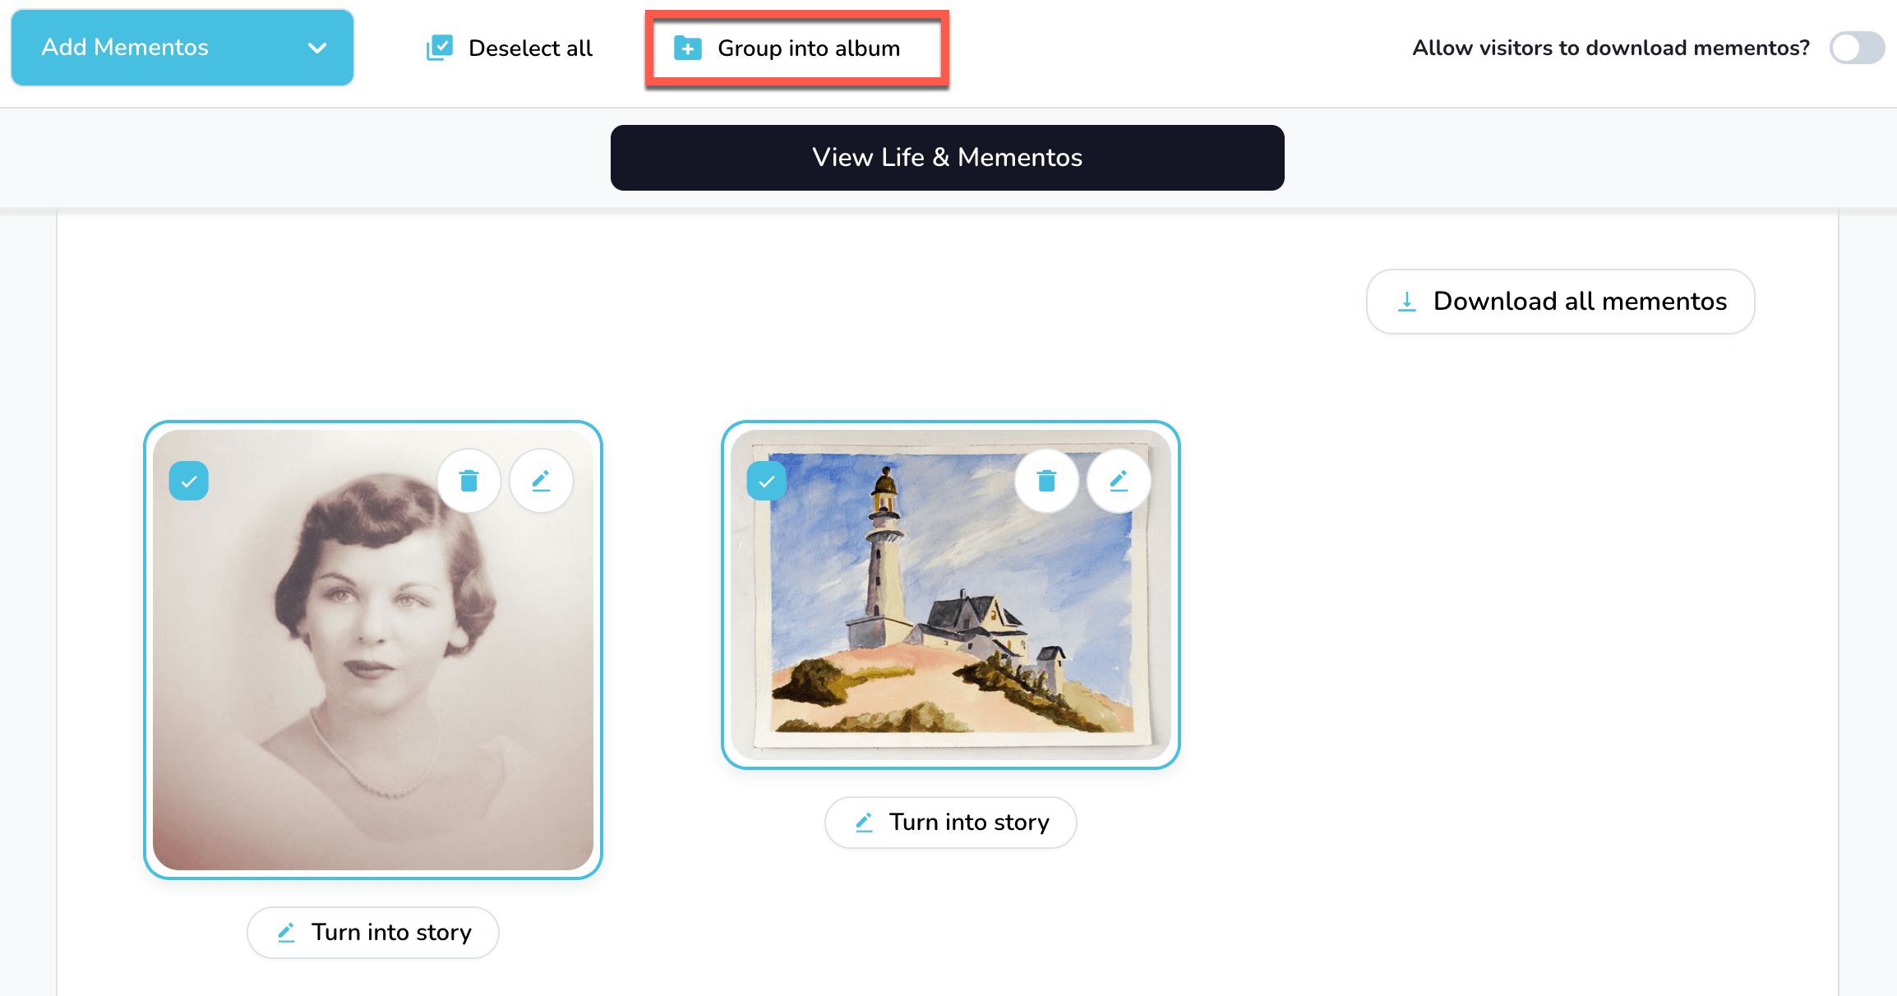Open View Life & Mementos
This screenshot has width=1897, height=996.
947,158
